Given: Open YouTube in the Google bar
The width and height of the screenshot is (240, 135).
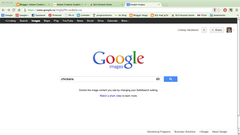Looking at the screenshot, I should [68, 21].
